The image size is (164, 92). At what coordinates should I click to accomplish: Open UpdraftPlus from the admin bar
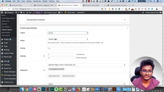(81, 13)
